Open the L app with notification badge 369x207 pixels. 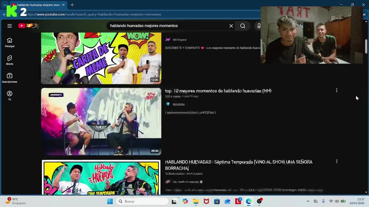pos(238,201)
